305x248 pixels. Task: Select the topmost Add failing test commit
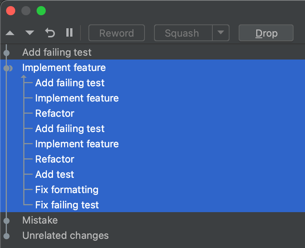56,52
